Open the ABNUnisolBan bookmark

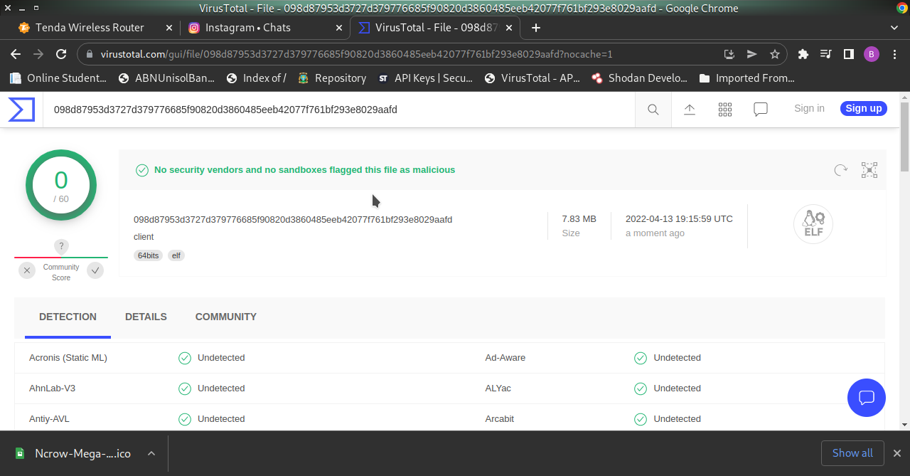[x=166, y=78]
